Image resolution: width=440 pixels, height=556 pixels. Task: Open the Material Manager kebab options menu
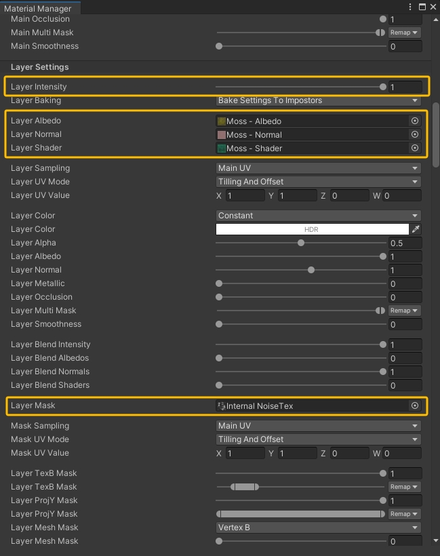pyautogui.click(x=410, y=7)
